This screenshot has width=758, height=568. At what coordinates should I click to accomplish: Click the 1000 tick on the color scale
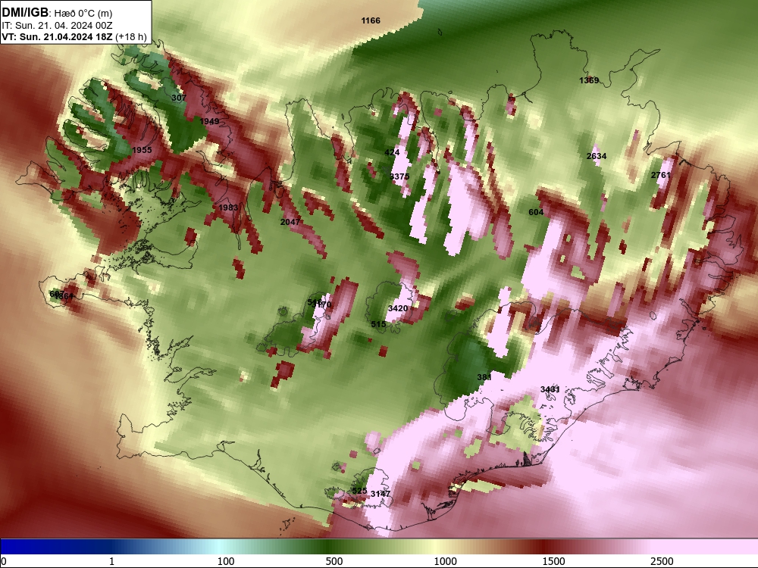tap(445, 560)
